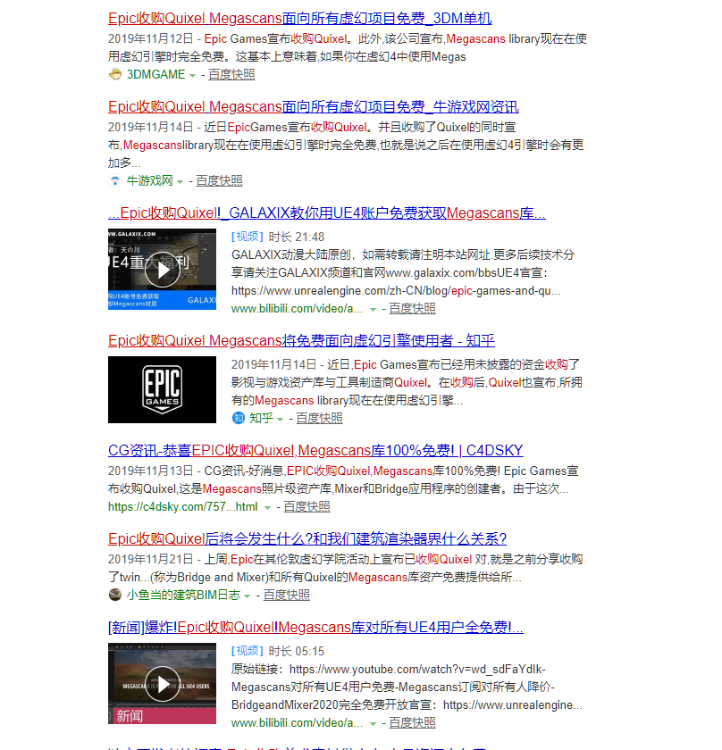This screenshot has width=722, height=750.
Task: Open 百度快照 for the 3DMGAME result
Action: coord(231,75)
